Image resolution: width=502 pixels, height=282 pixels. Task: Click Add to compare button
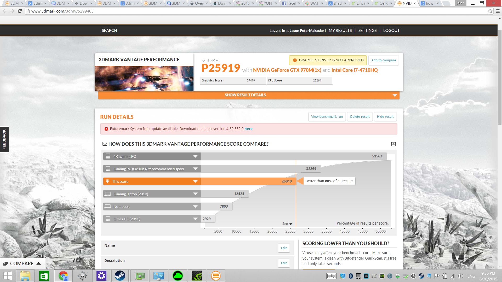pyautogui.click(x=384, y=60)
